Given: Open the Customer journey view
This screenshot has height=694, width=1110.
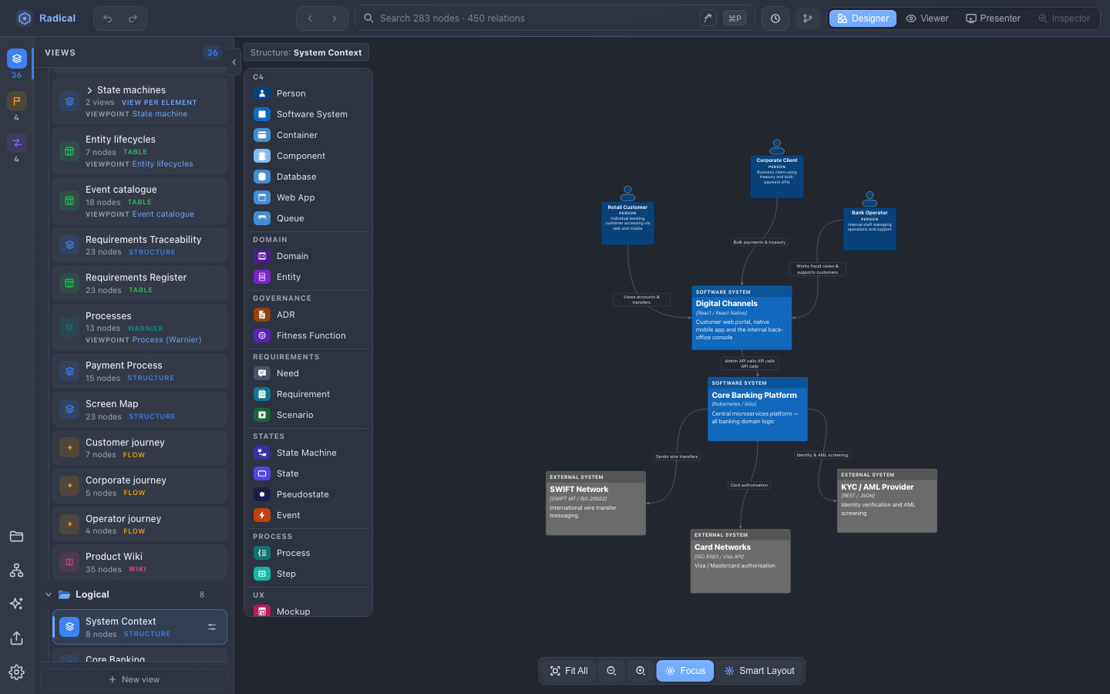Looking at the screenshot, I should click(x=140, y=448).
